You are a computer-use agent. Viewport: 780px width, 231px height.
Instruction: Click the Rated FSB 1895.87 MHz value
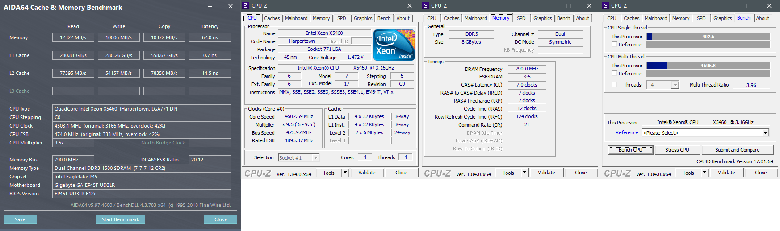pyautogui.click(x=299, y=140)
